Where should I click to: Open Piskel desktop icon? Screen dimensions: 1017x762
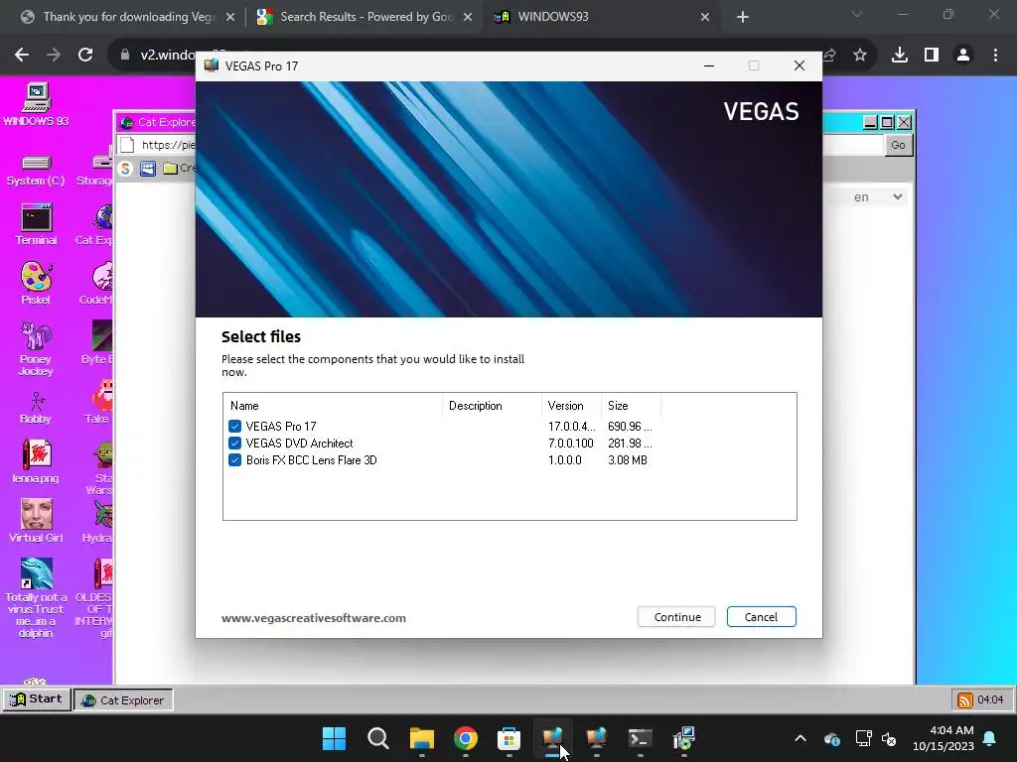click(x=36, y=283)
